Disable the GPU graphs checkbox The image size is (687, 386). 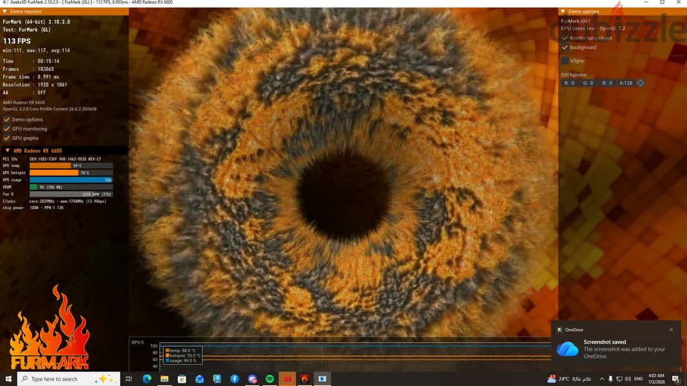pos(6,138)
